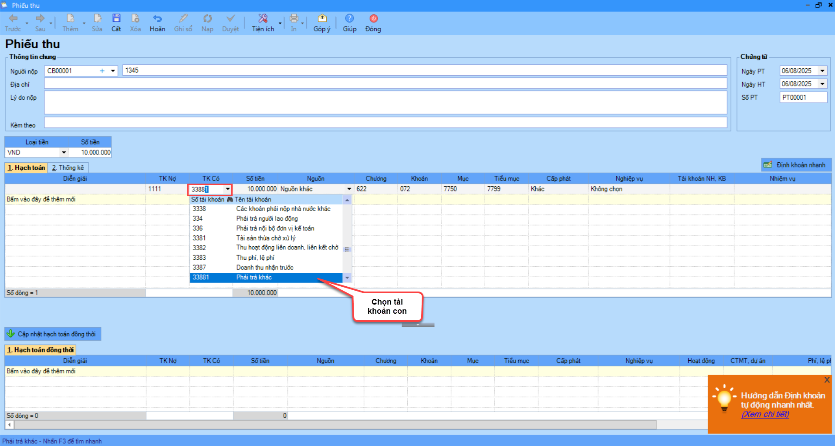Open the Người nộp CB00001 dropdown

pos(113,70)
